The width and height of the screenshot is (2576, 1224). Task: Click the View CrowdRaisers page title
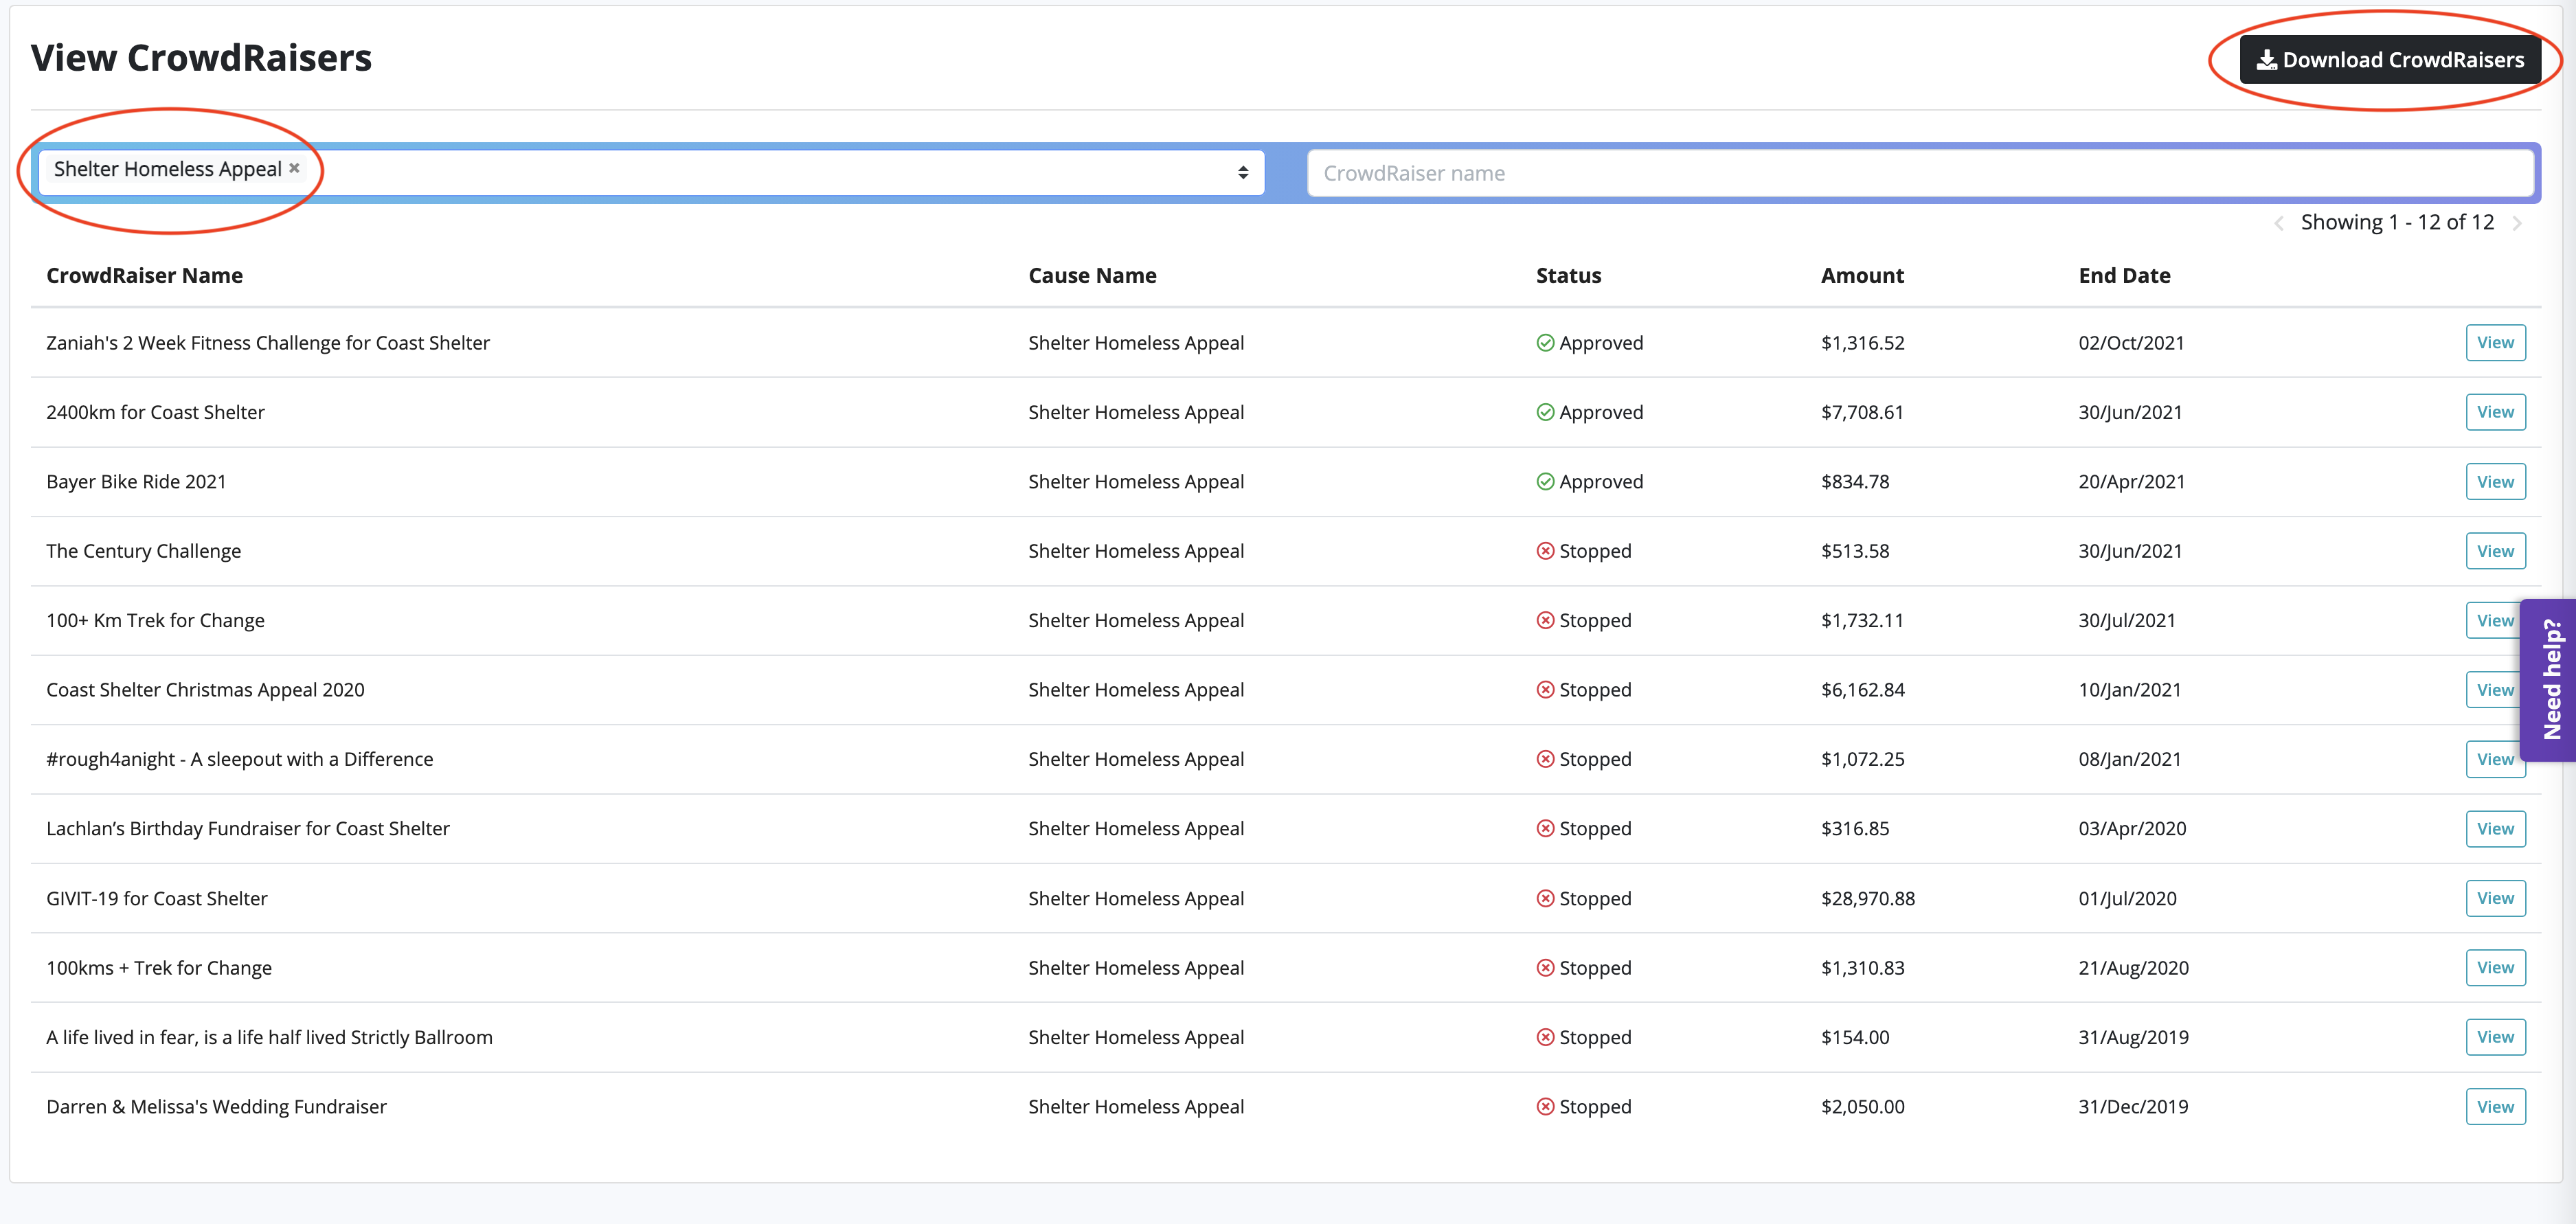(x=201, y=58)
